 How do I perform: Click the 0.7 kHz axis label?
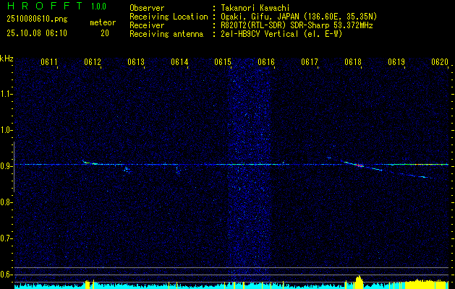point(6,238)
